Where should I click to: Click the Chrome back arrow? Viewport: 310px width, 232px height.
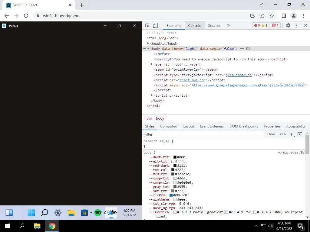(x=7, y=16)
